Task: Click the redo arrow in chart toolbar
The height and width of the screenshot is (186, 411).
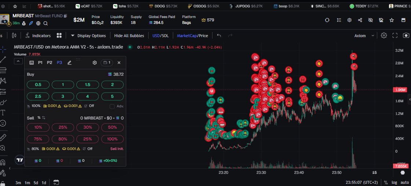Action: click(x=230, y=35)
